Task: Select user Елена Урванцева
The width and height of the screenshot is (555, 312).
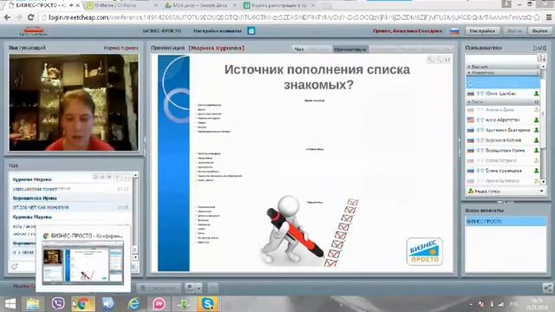Action: click(x=503, y=171)
